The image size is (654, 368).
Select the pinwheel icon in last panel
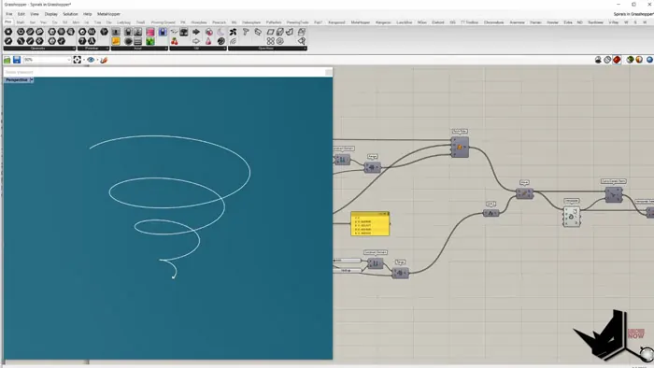tap(233, 32)
